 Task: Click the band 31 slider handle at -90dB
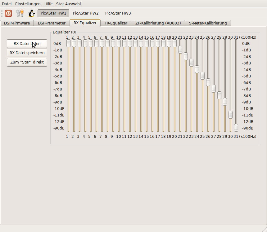236,128
